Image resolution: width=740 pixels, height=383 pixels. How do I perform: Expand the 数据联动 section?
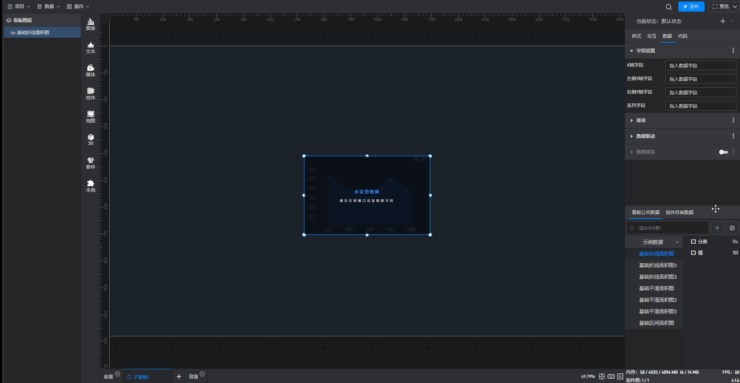(x=631, y=136)
